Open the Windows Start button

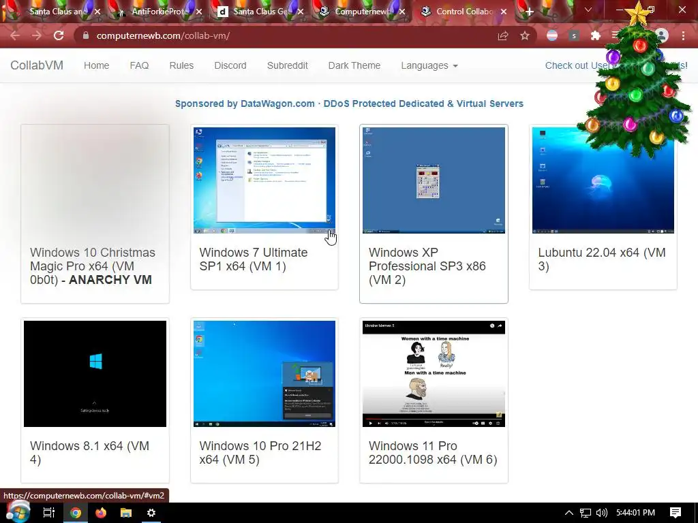(17, 513)
